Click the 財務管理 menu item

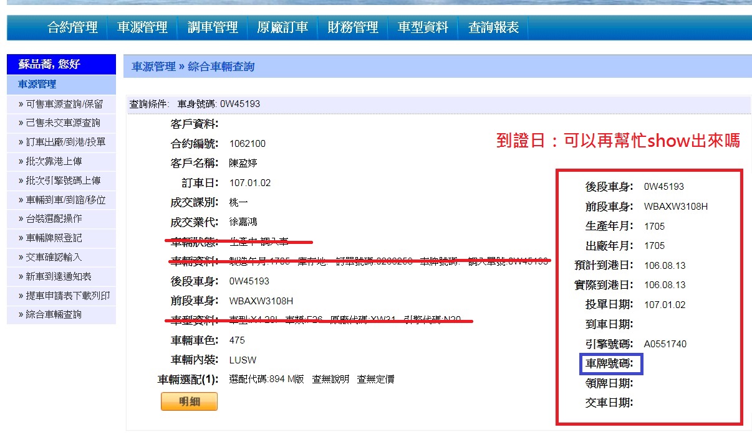click(x=353, y=27)
